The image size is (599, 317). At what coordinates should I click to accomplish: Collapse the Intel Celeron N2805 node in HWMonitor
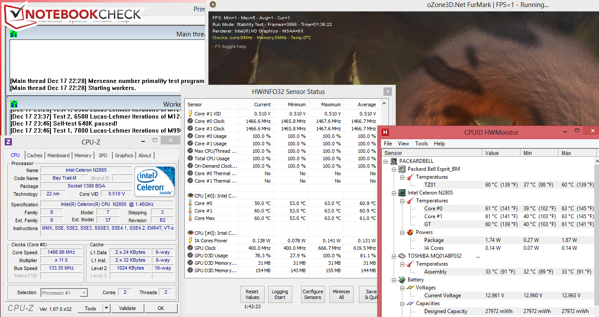point(394,193)
